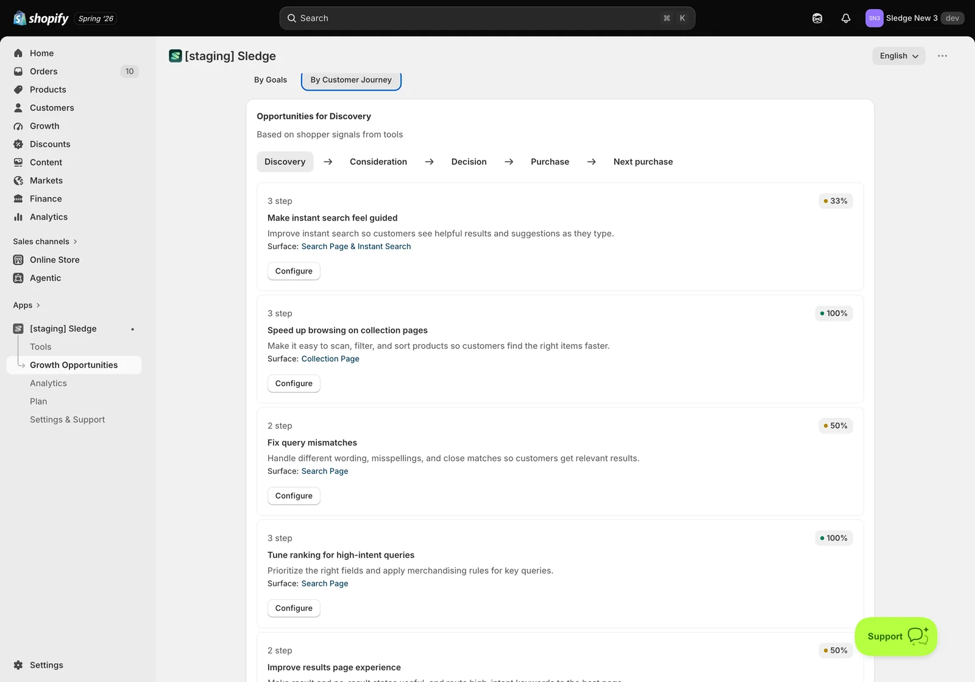This screenshot has height=682, width=975.
Task: Click the Sledge New 3 store avatar
Action: pyautogui.click(x=874, y=18)
